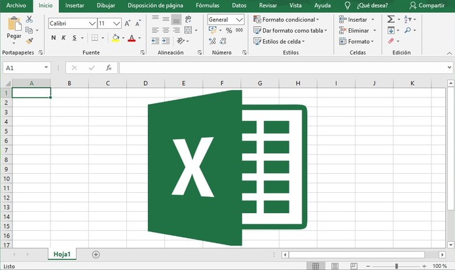Apply percent style format
The width and height of the screenshot is (455, 270).
click(x=229, y=31)
